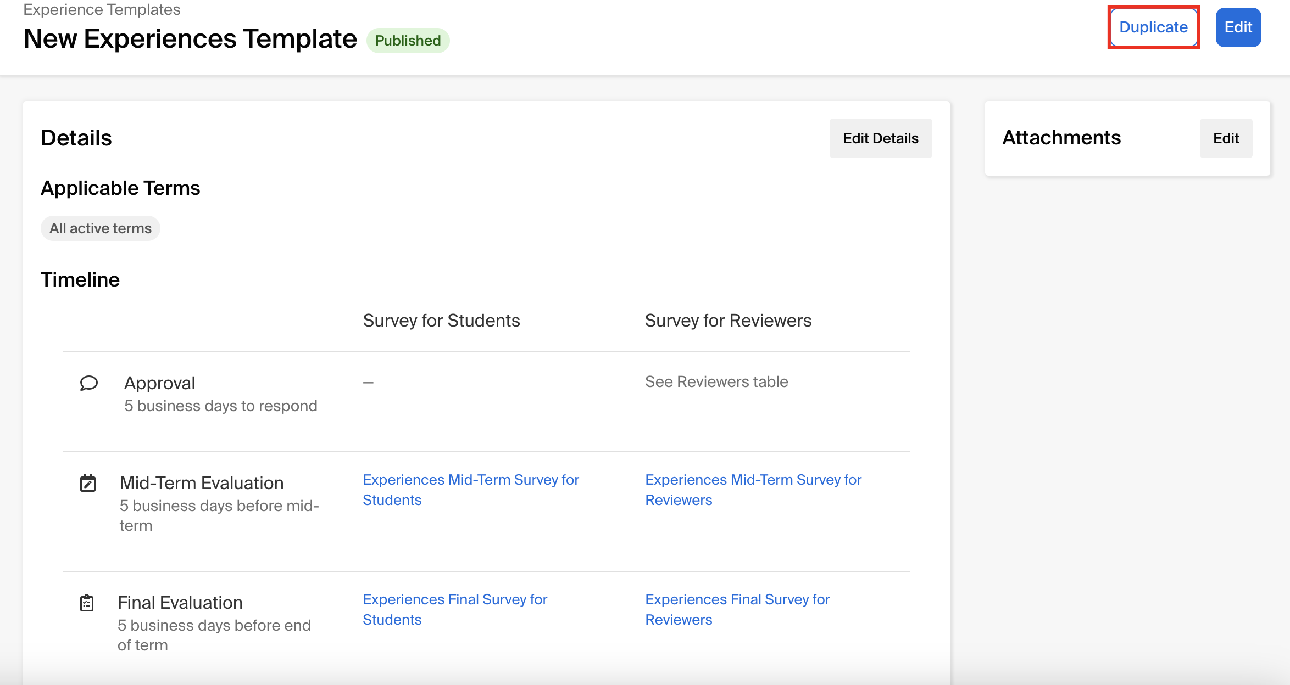Click the 5 business days to respond text
Image resolution: width=1290 pixels, height=685 pixels.
221,406
